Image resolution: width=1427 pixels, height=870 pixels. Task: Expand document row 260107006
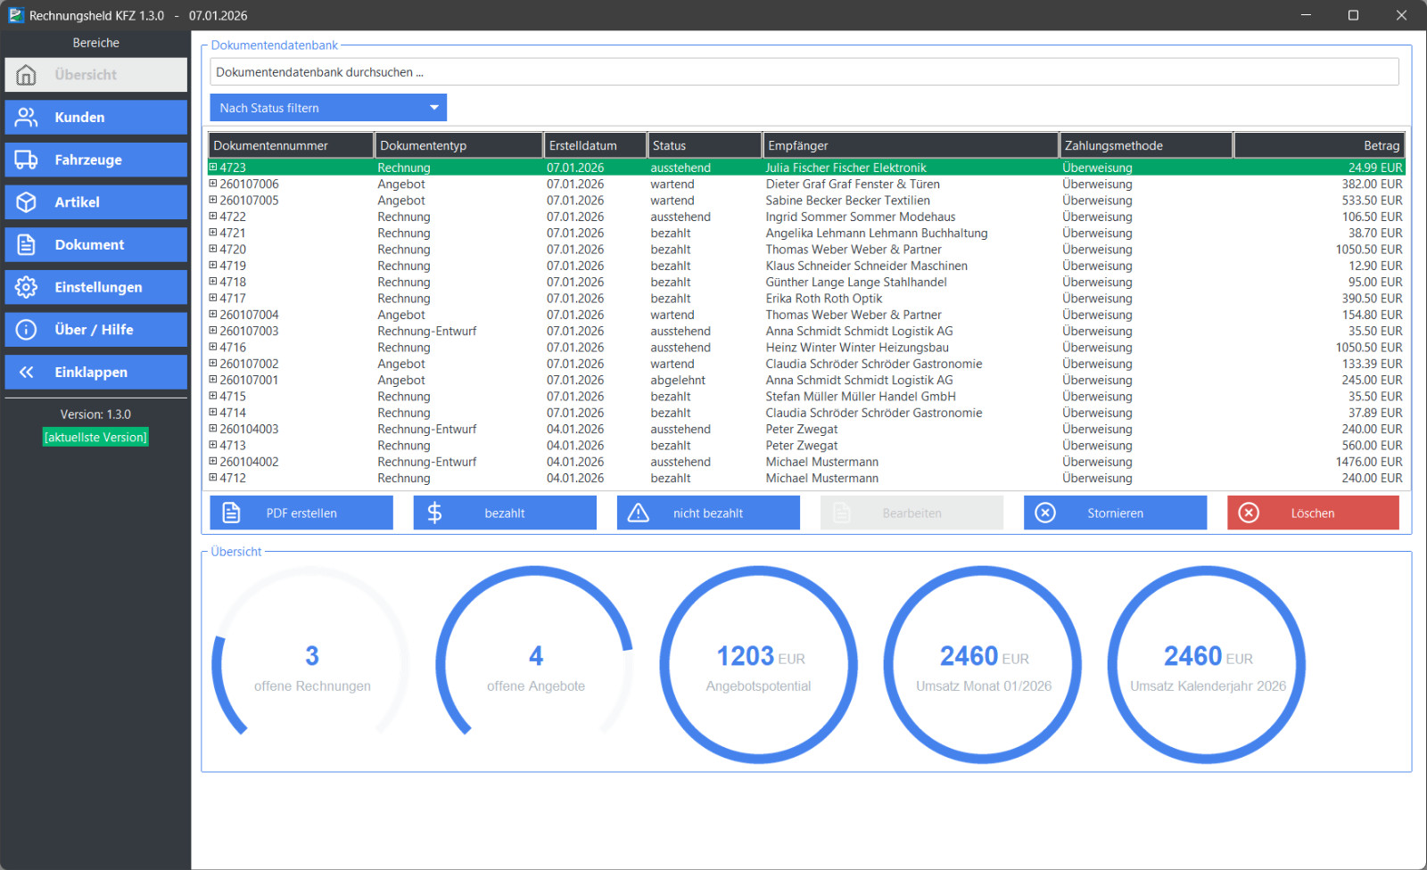coord(213,184)
